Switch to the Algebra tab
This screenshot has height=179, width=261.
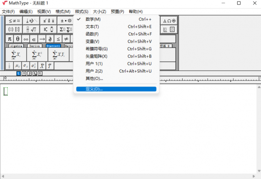click(x=16, y=46)
